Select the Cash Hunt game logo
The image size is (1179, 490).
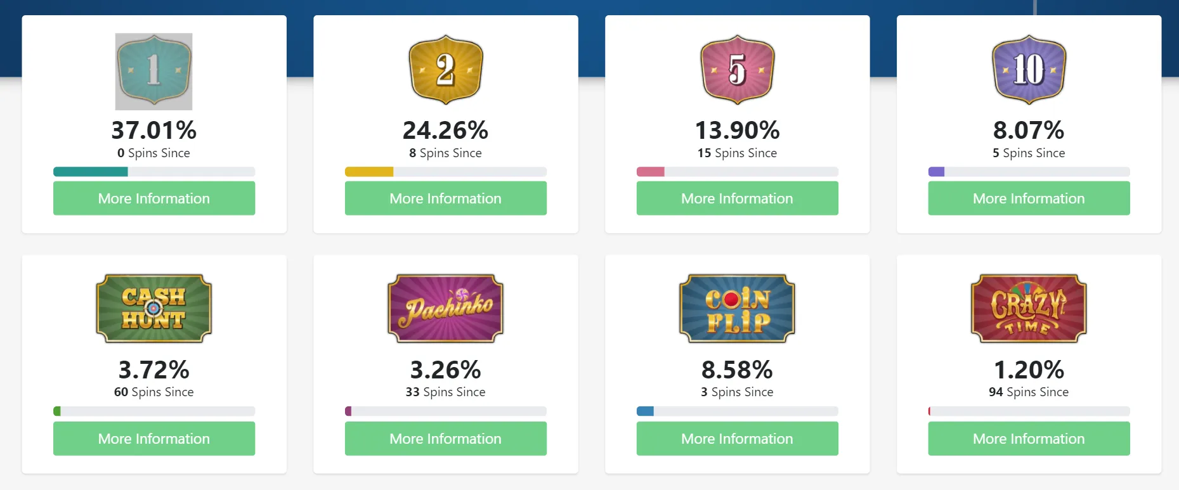[153, 309]
